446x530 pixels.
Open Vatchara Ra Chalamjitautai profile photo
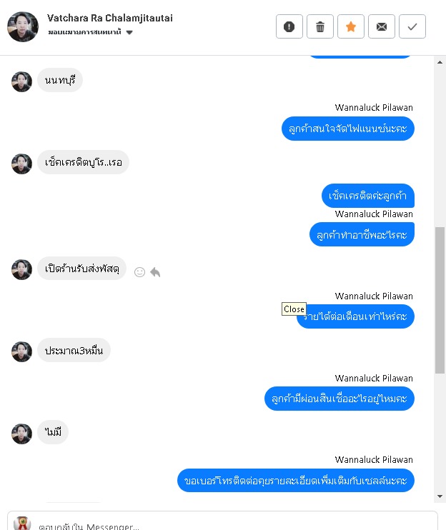(x=23, y=26)
